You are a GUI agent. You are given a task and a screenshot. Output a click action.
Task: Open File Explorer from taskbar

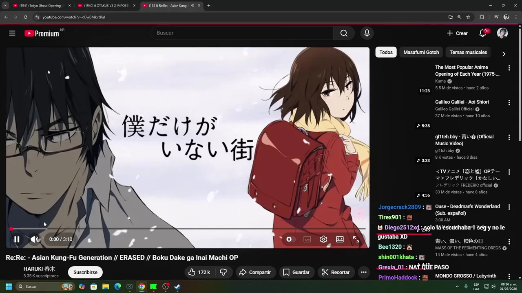tap(106, 286)
